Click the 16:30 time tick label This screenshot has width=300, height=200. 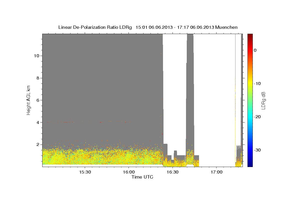[x=172, y=172]
